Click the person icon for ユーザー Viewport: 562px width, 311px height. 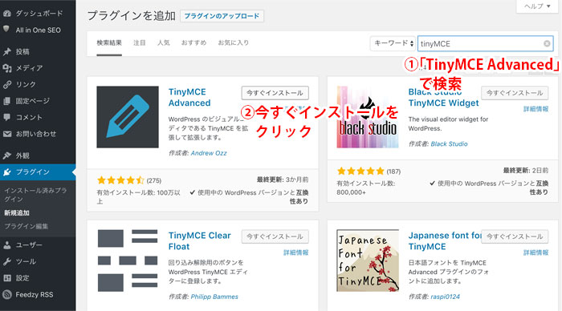point(6,245)
